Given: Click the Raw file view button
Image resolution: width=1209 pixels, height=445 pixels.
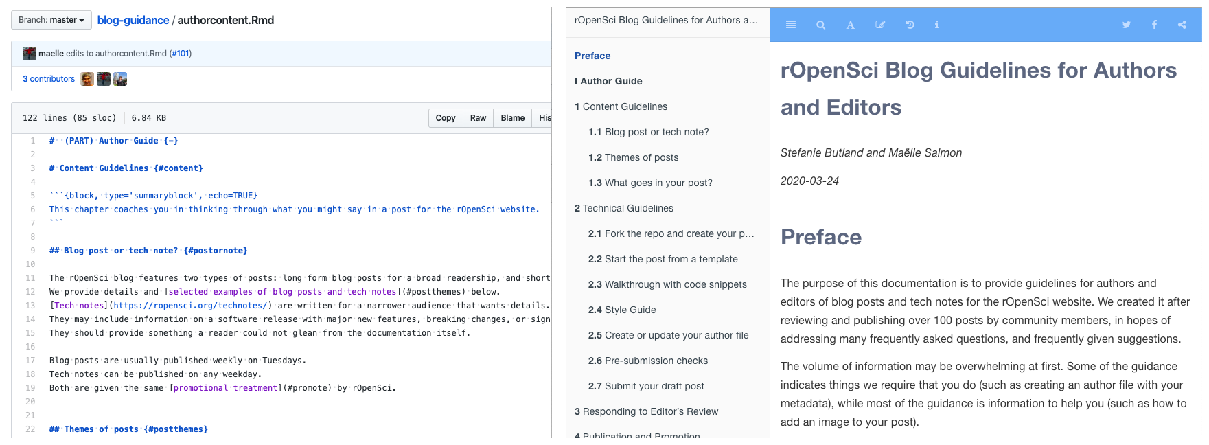Looking at the screenshot, I should [x=478, y=118].
